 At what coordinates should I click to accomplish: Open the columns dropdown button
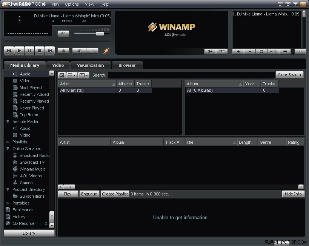pyautogui.click(x=83, y=75)
